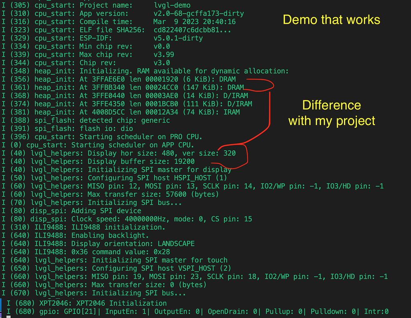Click the heap_init 6 KiB DRAM line
This screenshot has width=411, height=318.
pos(119,79)
